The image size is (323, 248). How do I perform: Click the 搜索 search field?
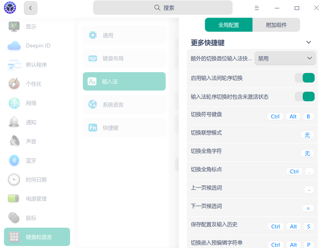point(163,8)
